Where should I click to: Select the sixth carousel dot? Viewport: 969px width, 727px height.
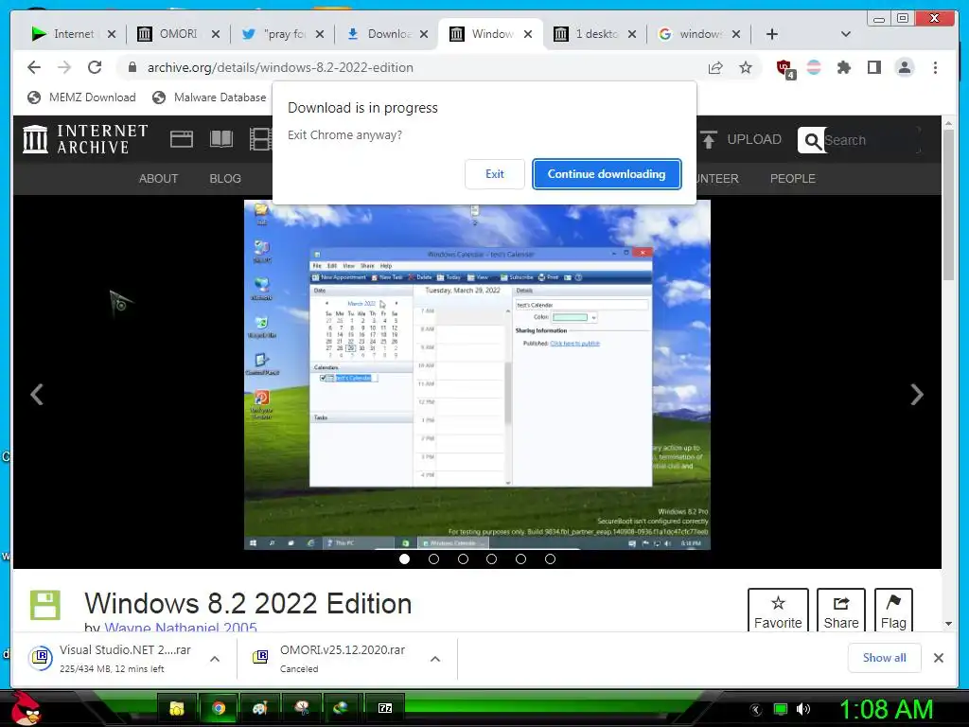point(550,559)
